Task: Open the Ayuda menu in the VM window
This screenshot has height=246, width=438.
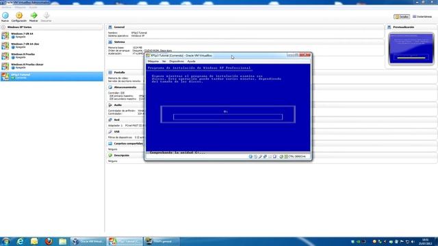Action: (x=192, y=61)
